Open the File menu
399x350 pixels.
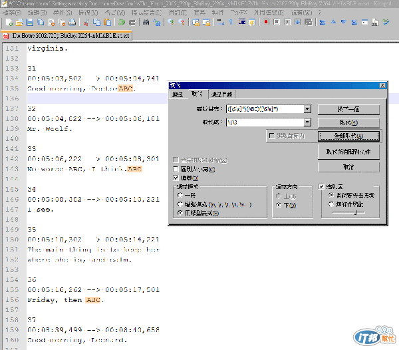(x=12, y=13)
